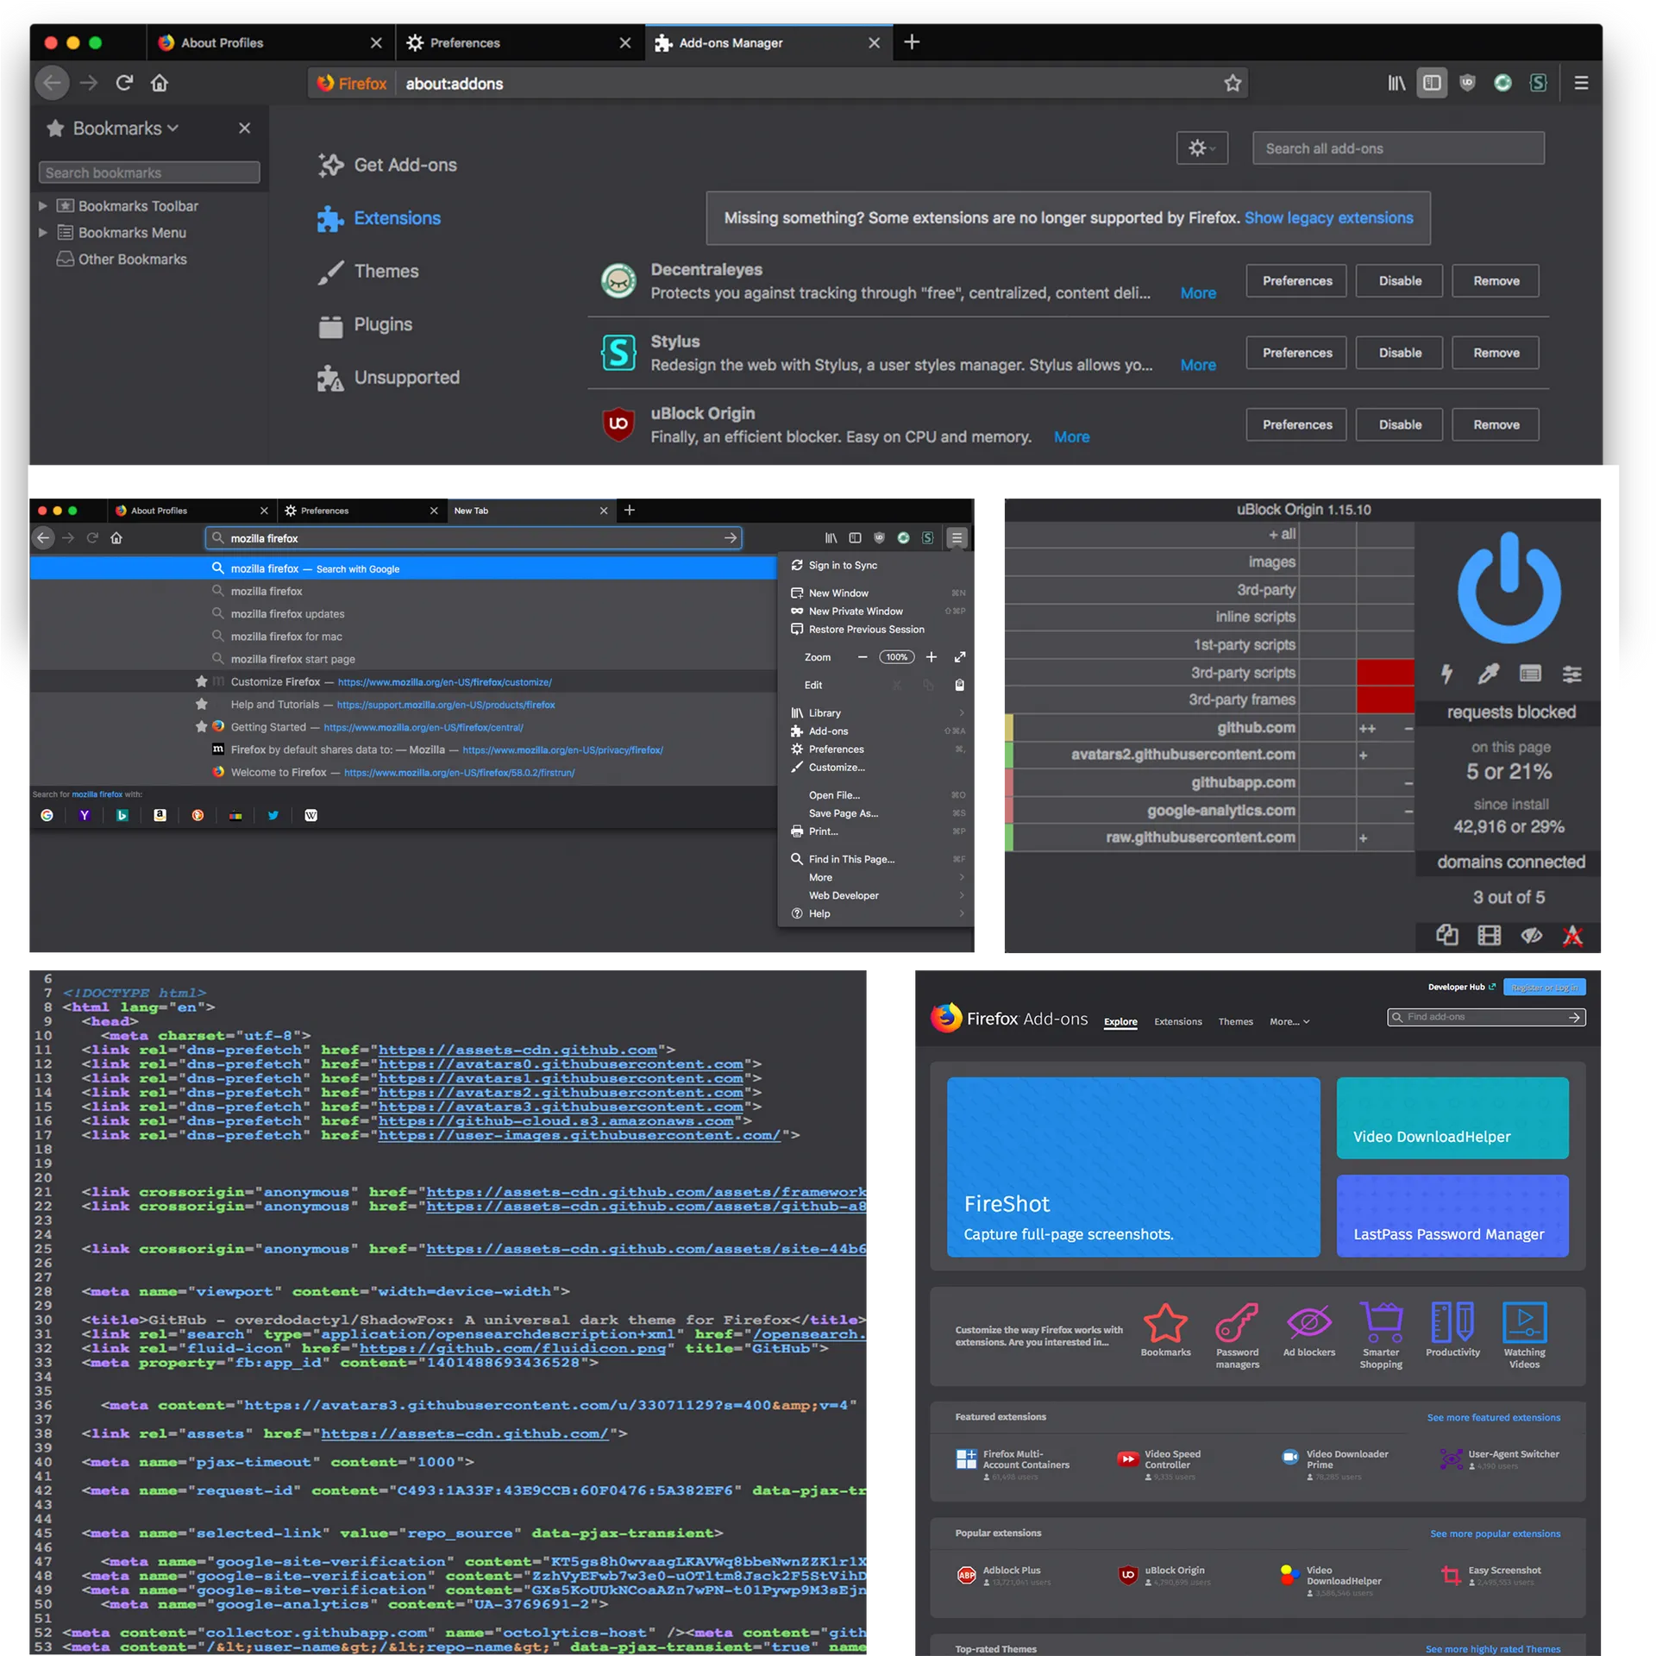Click the uBlock Origin shield in top toolbar
Viewport: 1656px width, 1656px height.
(x=1467, y=83)
